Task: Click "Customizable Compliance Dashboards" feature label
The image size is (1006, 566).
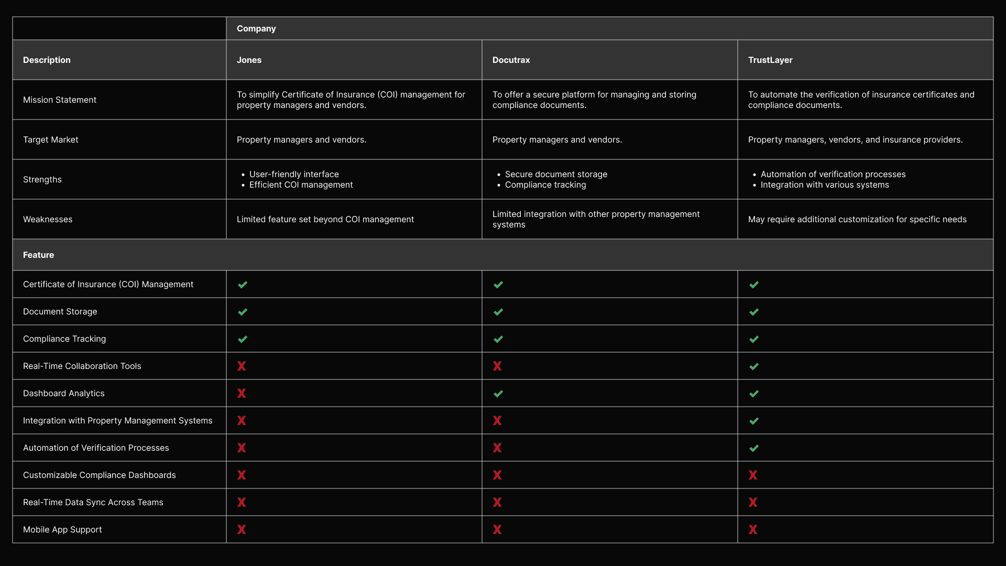Action: (100, 475)
